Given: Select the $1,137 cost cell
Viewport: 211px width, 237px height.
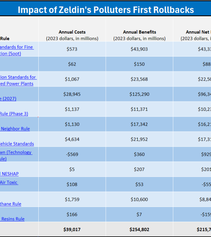Looking at the screenshot, I should [72, 109].
